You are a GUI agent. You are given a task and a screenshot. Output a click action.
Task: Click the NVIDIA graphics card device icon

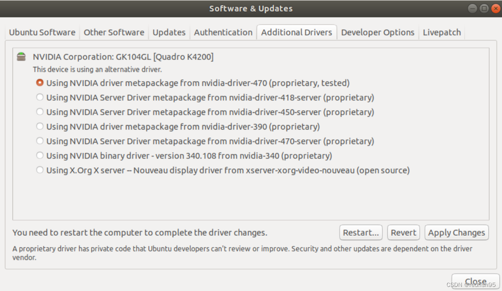pos(21,57)
